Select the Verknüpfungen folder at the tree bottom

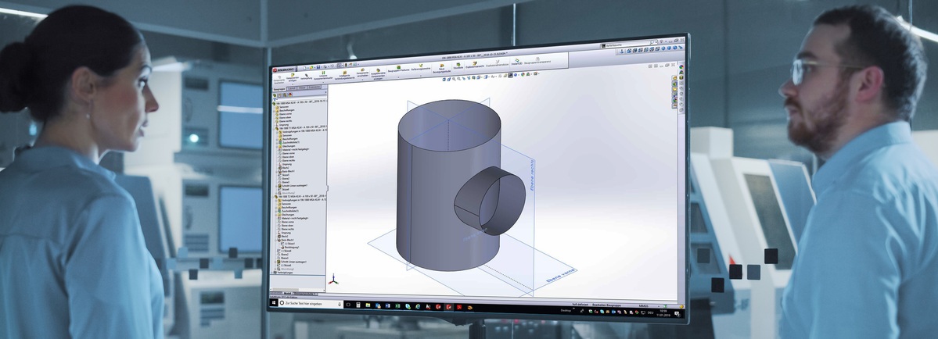283,272
